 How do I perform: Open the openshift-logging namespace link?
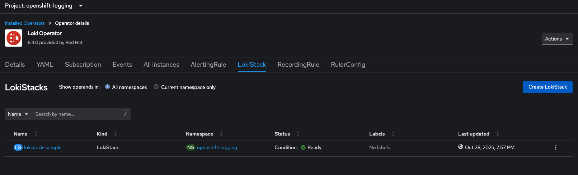coord(217,147)
